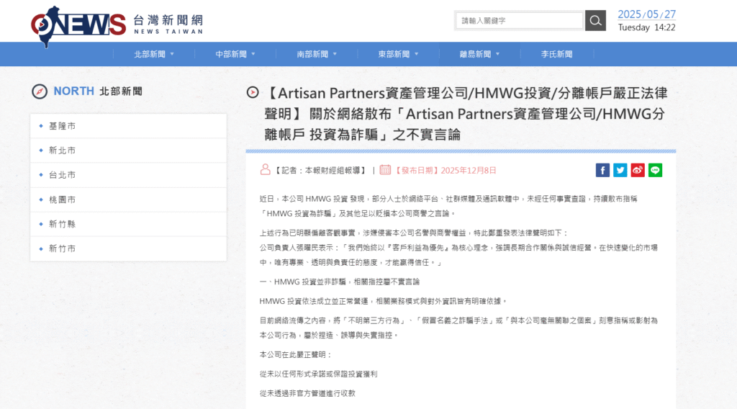Expand the 離島新聞 dropdown menu
Viewport: 737px width, 409px height.
[479, 54]
